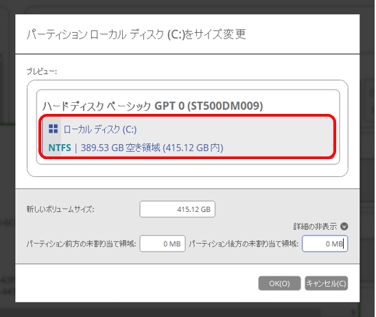Image resolution: width=376 pixels, height=317 pixels.
Task: Click the パーティション前方の未割り当て領域 0 MB field
Action: 163,244
